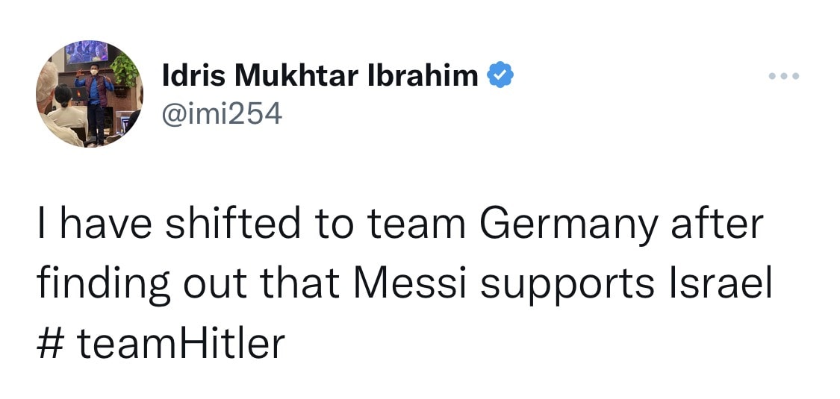
Task: Click the word "shifted" in the tweet
Action: click(232, 225)
